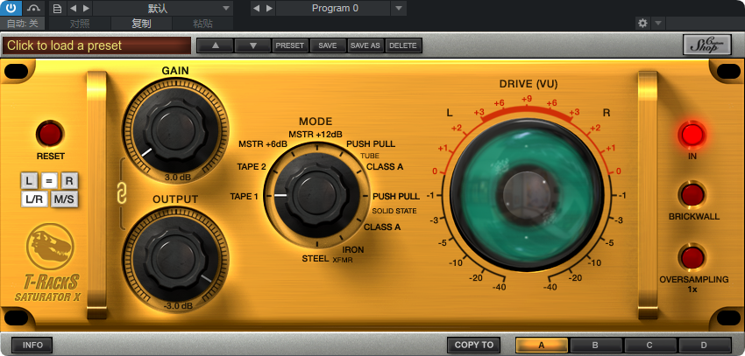Click the 对照 compare button

(80, 24)
